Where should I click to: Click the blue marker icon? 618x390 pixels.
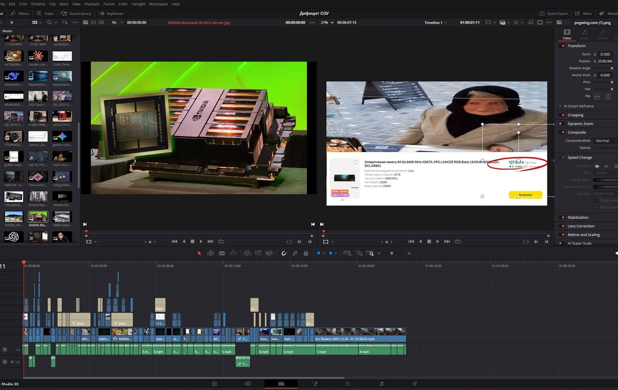pos(331,253)
